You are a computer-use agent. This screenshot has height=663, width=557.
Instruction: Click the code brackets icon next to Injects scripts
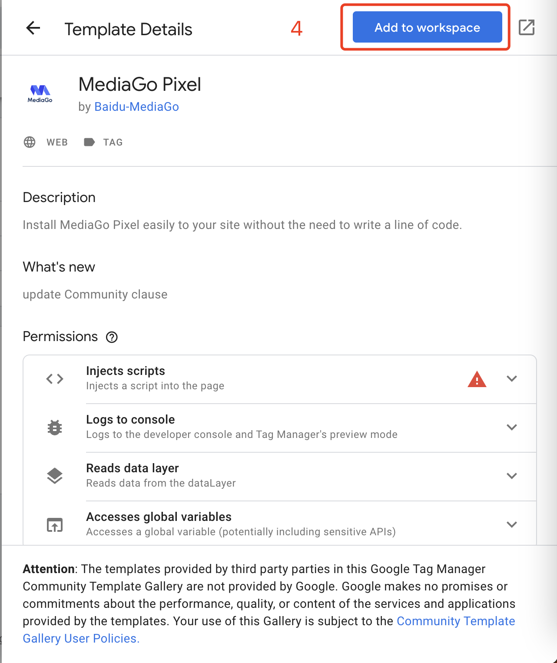point(54,378)
